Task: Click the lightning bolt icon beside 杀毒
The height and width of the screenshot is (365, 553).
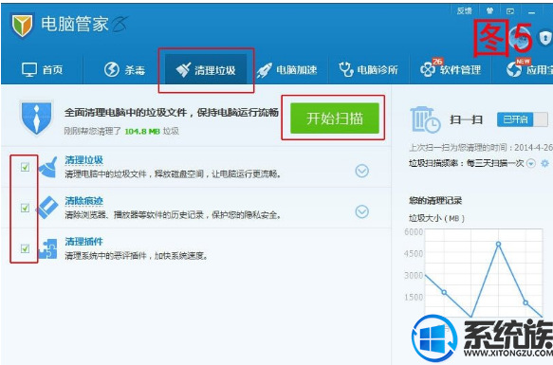Action: point(112,69)
